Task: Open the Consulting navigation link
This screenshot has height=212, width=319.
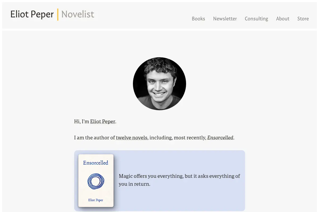Action: tap(256, 19)
